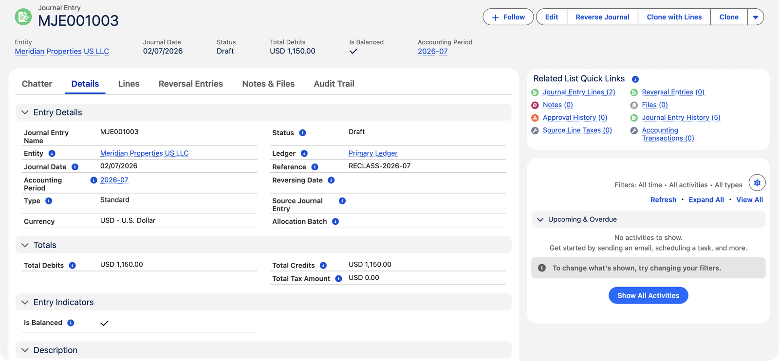779x361 pixels.
Task: Open the Notes & Files tab
Action: tap(268, 84)
